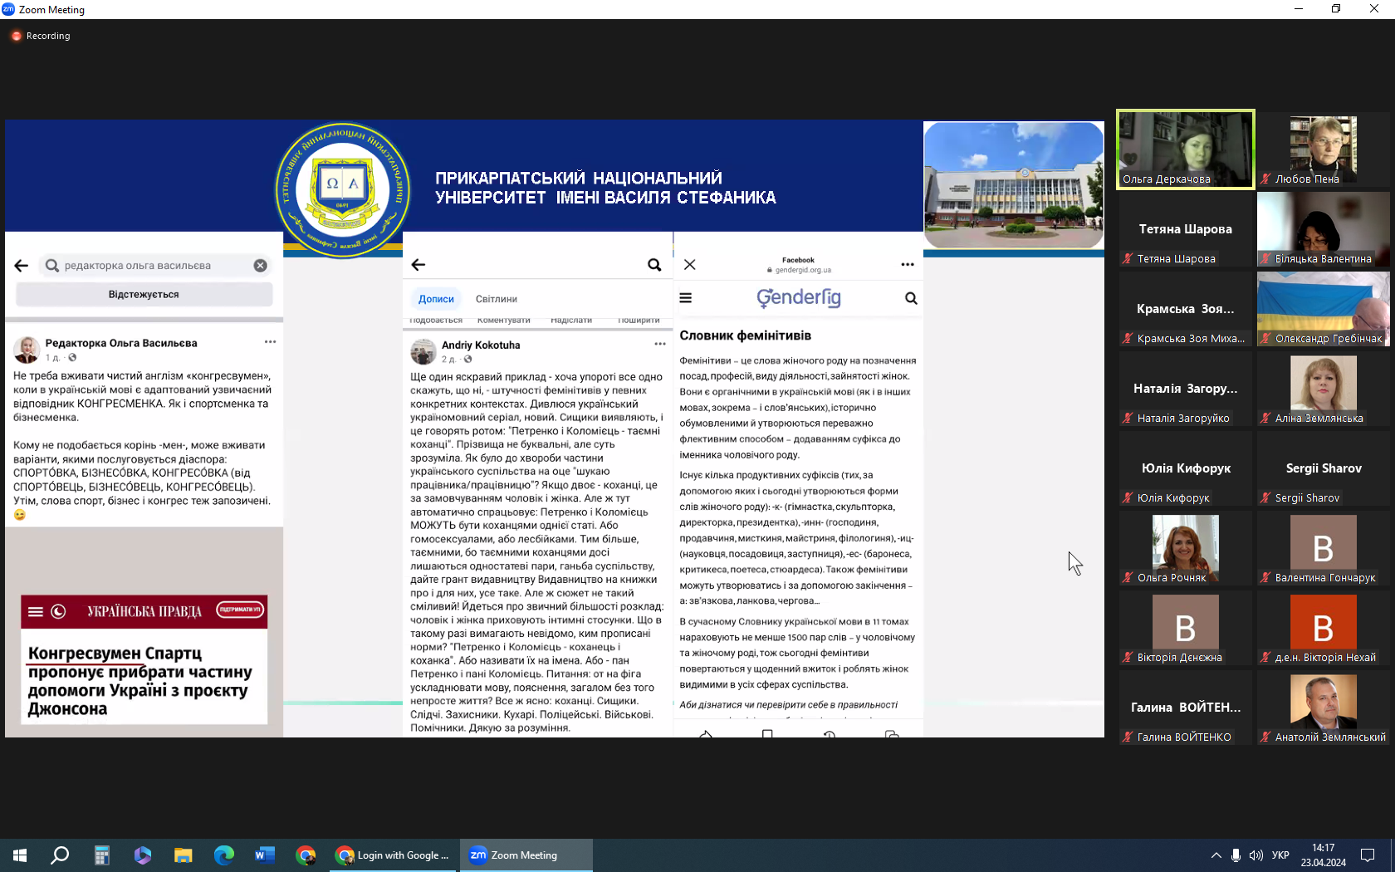Switch to the Дописи tab
Image resolution: width=1395 pixels, height=872 pixels.
(x=436, y=299)
